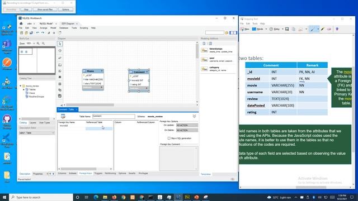Click the redo arrow in Workbench toolbar
Image resolution: width=358 pixels, height=201 pixels.
pyautogui.click(x=43, y=33)
